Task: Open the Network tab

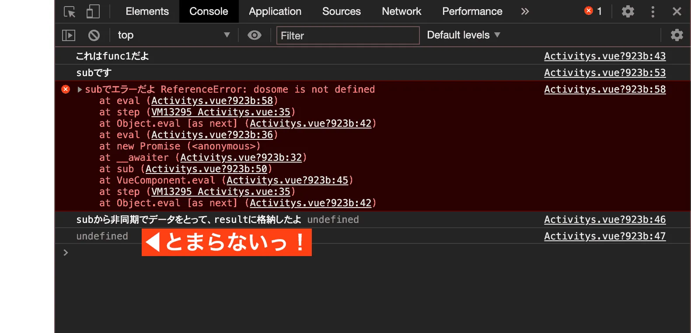Action: click(401, 11)
